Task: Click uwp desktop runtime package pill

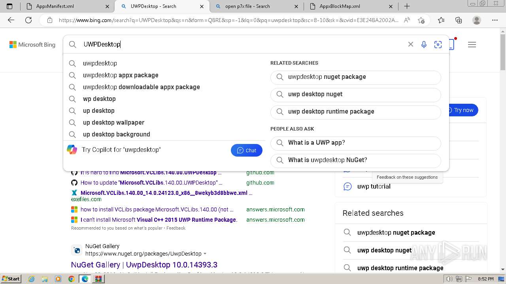Action: click(356, 112)
